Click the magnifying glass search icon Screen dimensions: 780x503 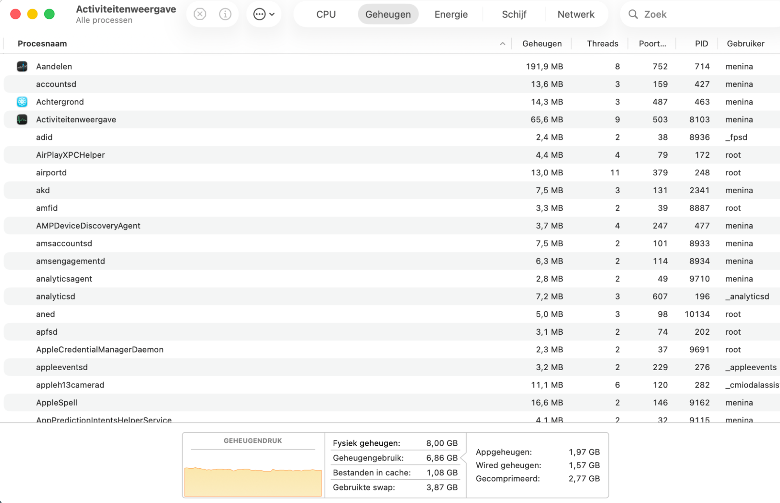pyautogui.click(x=633, y=14)
